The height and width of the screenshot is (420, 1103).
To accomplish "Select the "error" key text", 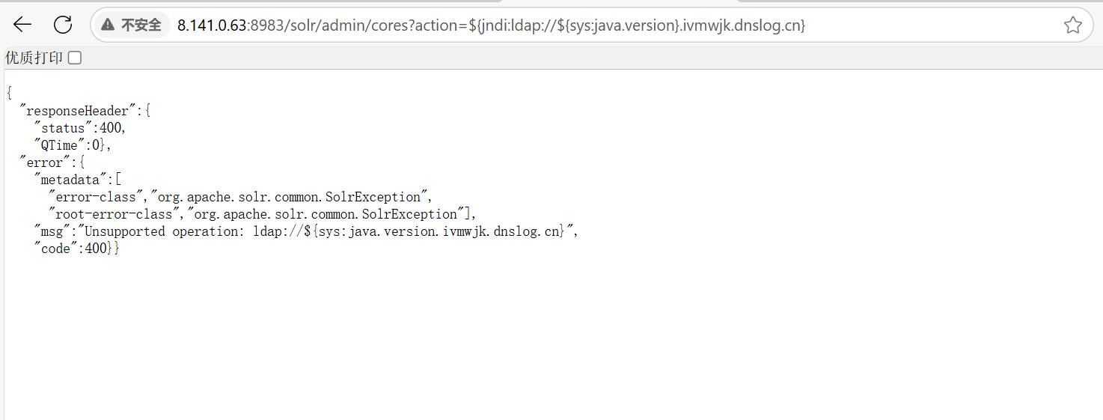I will click(x=44, y=162).
